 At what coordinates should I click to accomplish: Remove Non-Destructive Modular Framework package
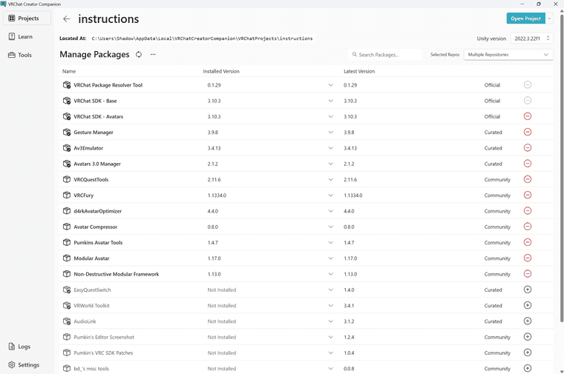click(x=528, y=274)
